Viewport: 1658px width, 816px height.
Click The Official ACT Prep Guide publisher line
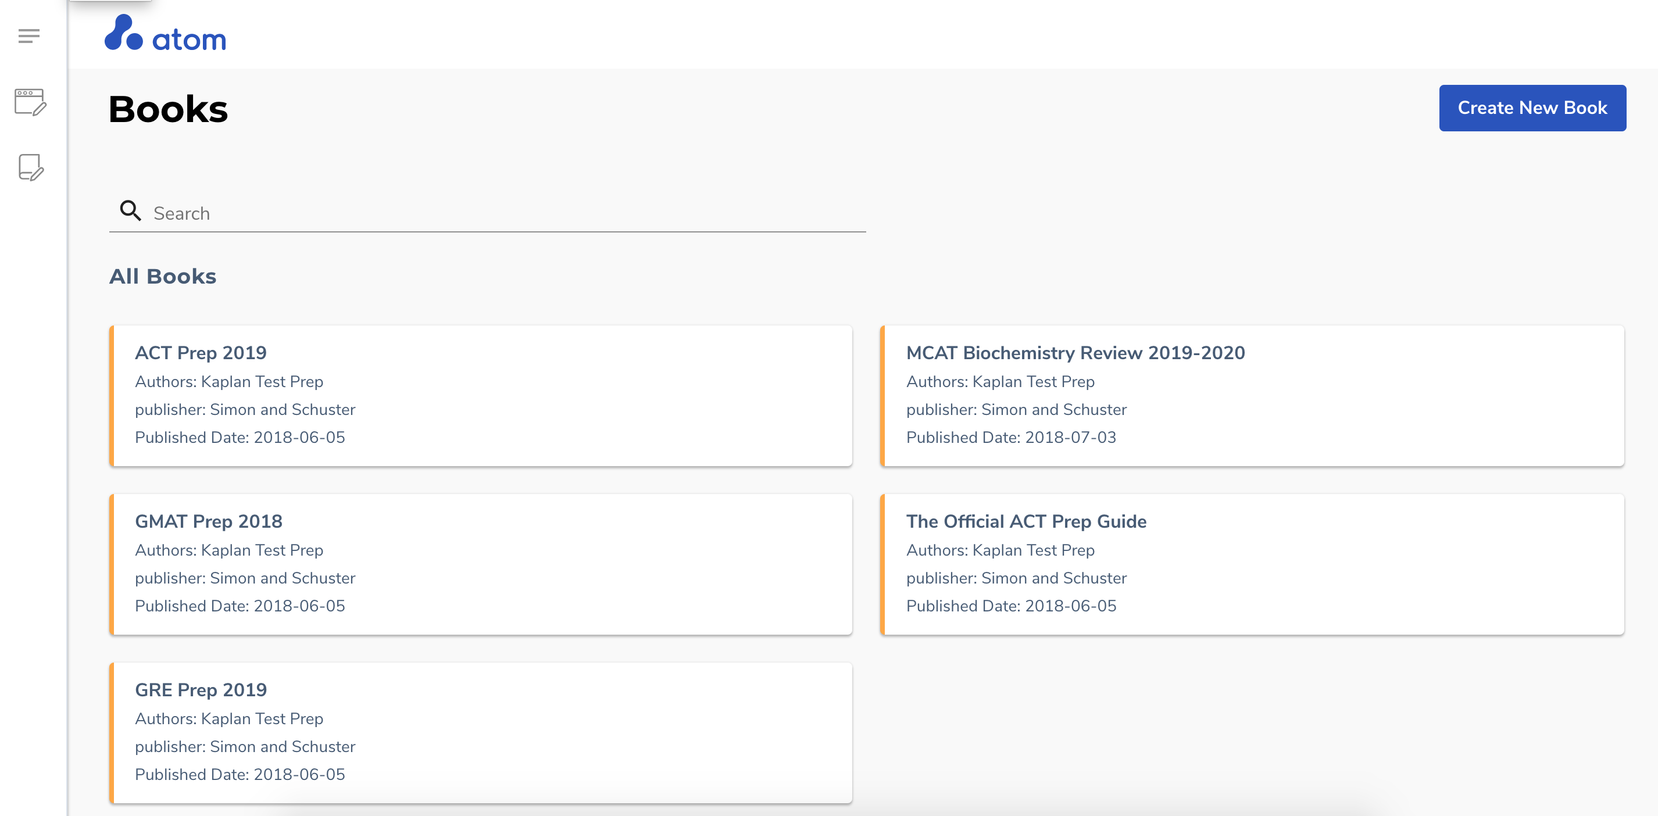tap(1016, 578)
